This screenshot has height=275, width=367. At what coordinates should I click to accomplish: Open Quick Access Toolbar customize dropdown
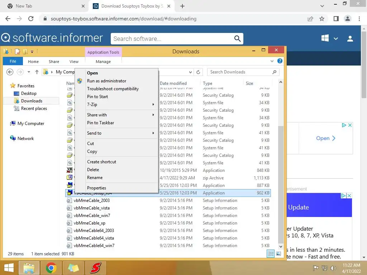click(x=32, y=52)
